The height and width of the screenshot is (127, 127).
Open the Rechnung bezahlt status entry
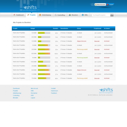coord(82,58)
